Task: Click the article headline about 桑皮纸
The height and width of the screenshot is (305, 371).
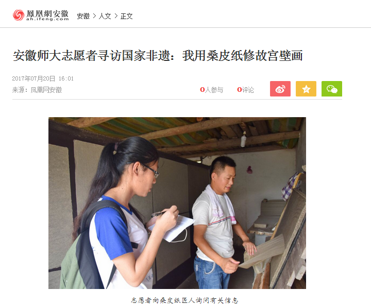Action: [158, 56]
